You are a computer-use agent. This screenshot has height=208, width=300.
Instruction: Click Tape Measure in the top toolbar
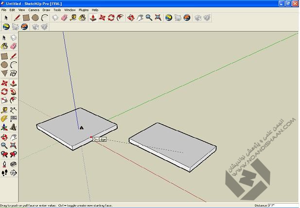73,18
